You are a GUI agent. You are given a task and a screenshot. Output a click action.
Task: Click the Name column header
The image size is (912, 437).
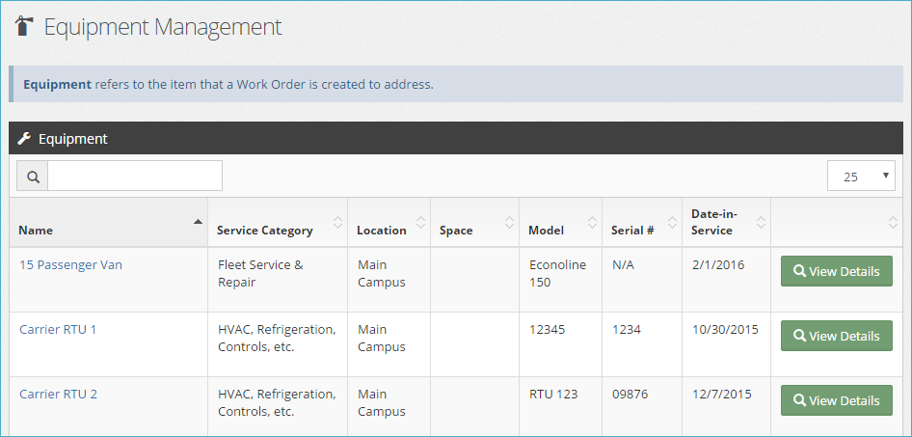click(37, 231)
